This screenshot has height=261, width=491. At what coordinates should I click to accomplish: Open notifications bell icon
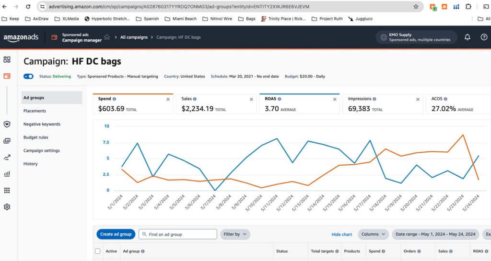click(x=467, y=37)
